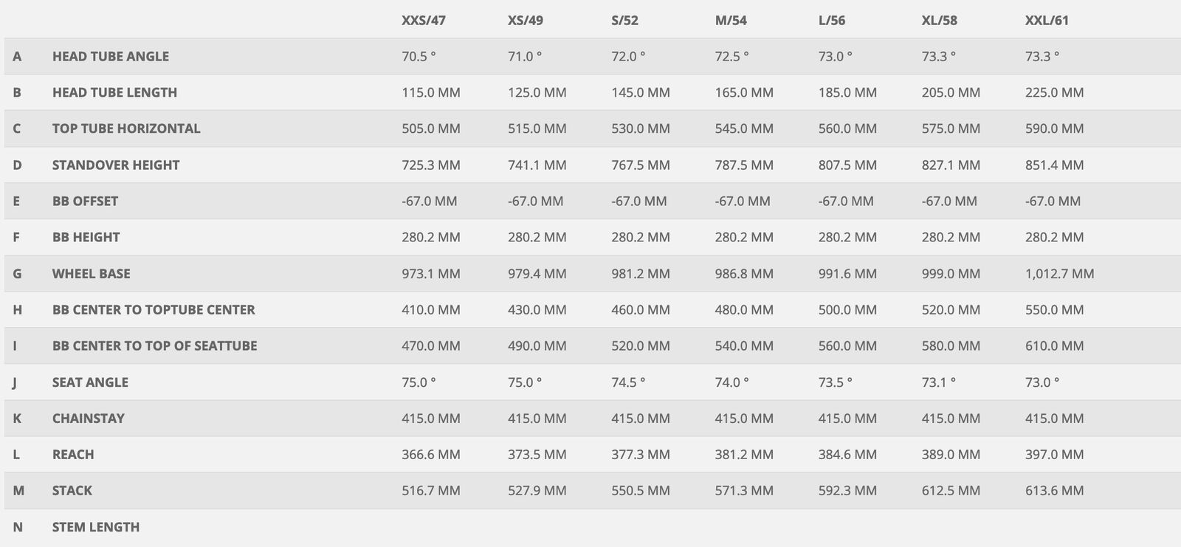This screenshot has width=1181, height=547.
Task: Select the TOP TUBE HORIZONTAL row label
Action: (x=126, y=128)
